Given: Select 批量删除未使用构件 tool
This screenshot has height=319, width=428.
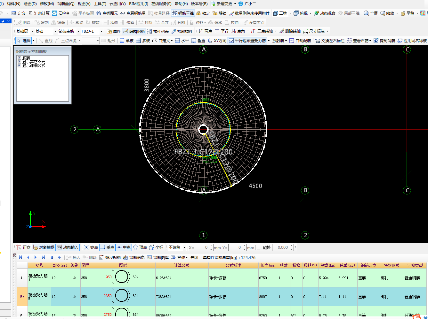Looking at the screenshot, I should pos(249,13).
